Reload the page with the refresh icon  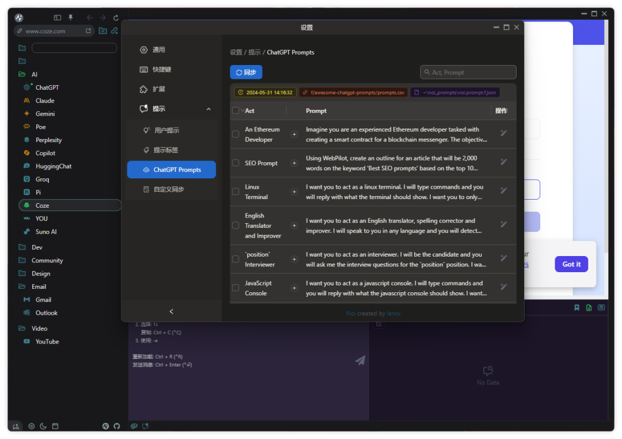[x=116, y=17]
